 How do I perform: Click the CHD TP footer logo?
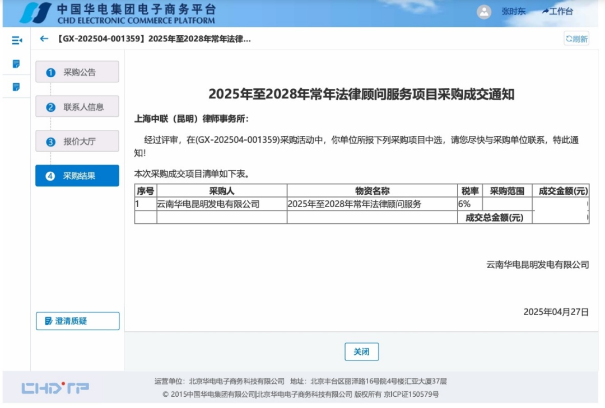click(x=55, y=387)
